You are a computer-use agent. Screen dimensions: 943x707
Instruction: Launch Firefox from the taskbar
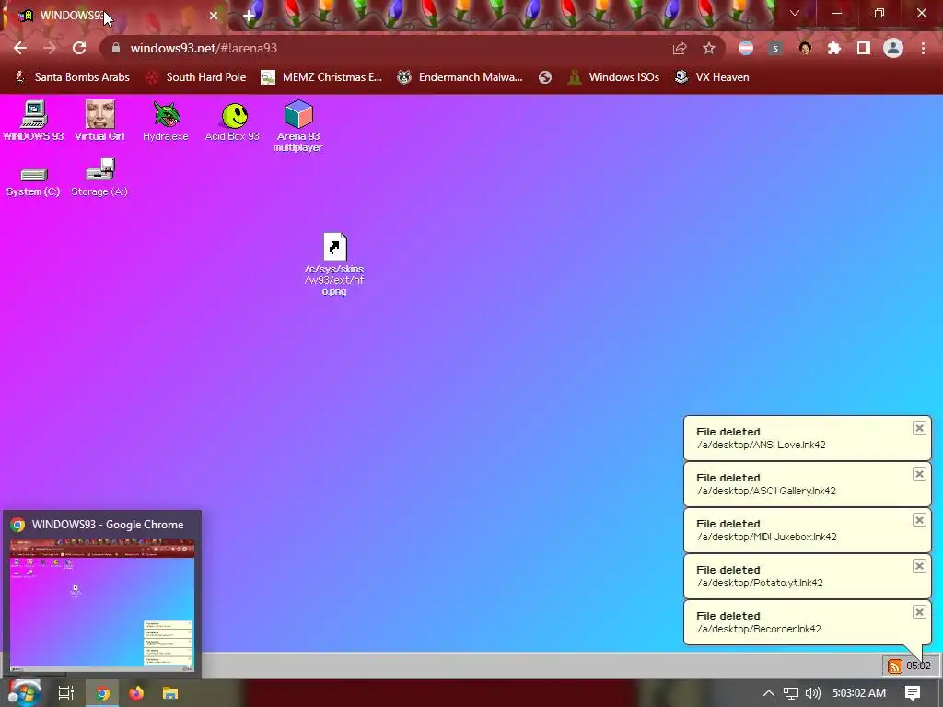pos(136,693)
